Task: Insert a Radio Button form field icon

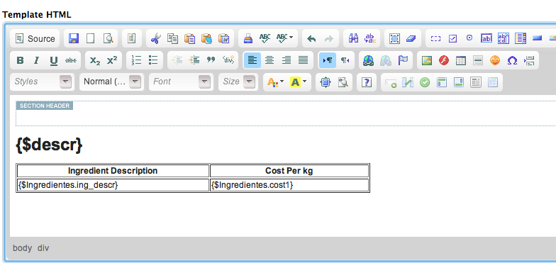Action: pos(469,38)
